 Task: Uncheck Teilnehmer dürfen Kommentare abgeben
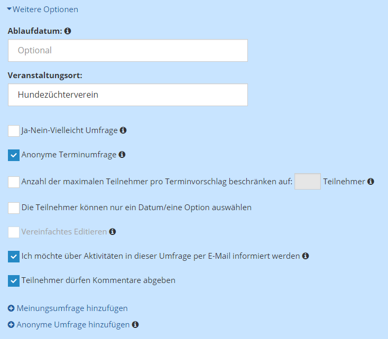point(14,281)
